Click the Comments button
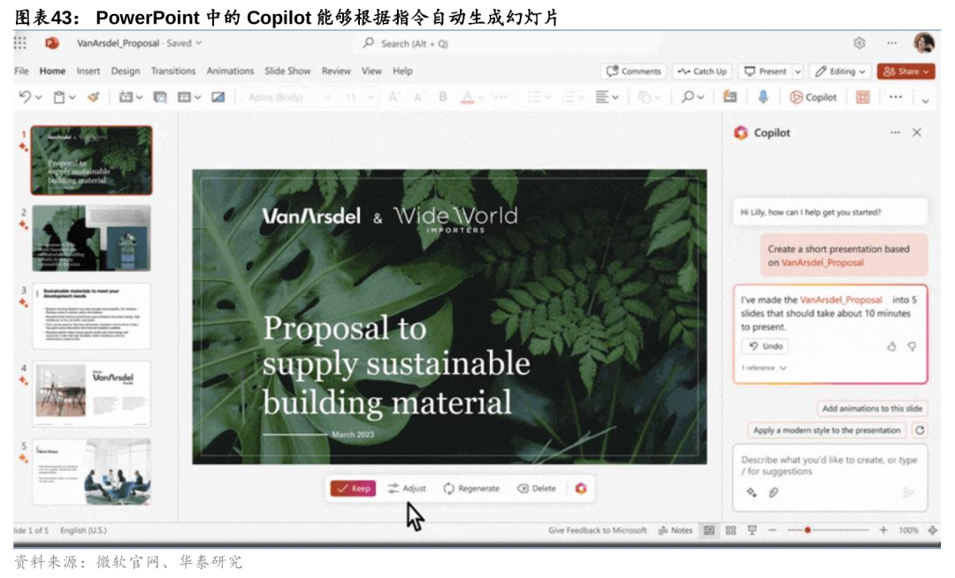 (x=634, y=72)
